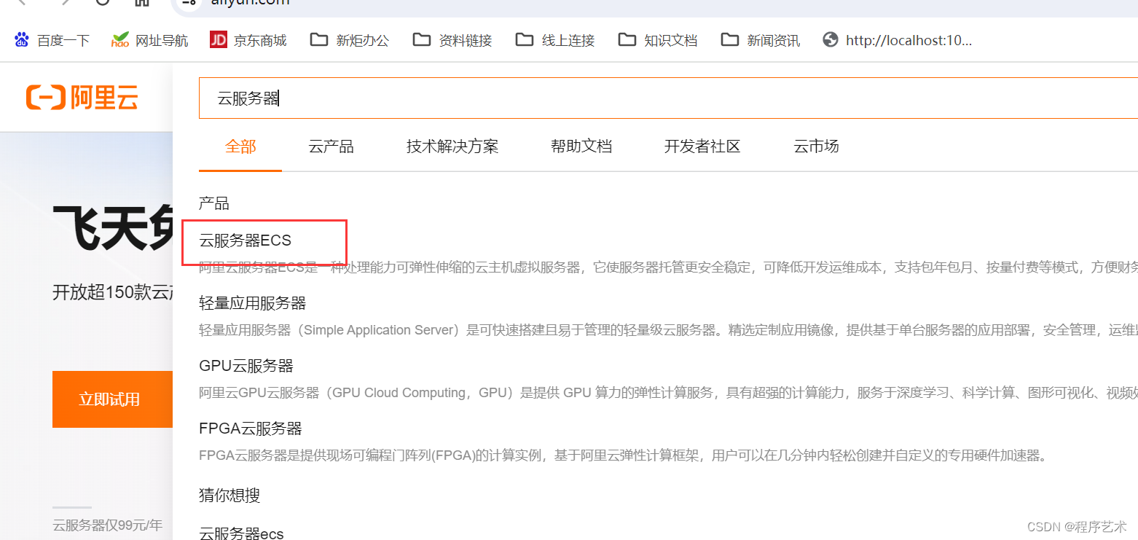Open the 新矩办公 bookmark folder
The image size is (1138, 540).
pyautogui.click(x=350, y=40)
